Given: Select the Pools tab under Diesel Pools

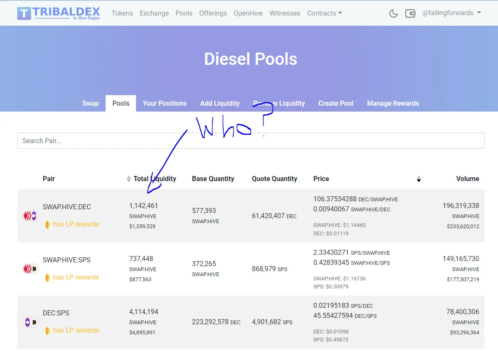Looking at the screenshot, I should pos(121,103).
